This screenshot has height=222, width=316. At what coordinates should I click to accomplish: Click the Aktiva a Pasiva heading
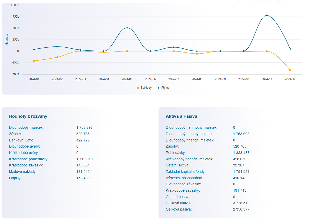point(181,116)
